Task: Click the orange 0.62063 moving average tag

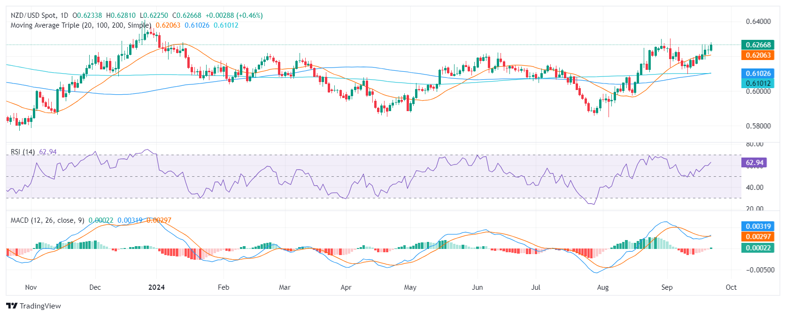Action: 758,55
